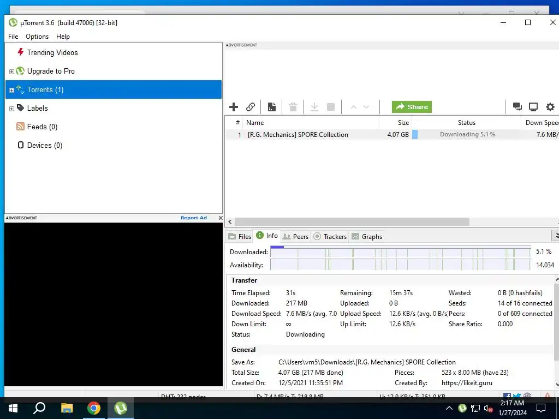Image resolution: width=559 pixels, height=419 pixels.
Task: Switch to the Trackers tab
Action: [x=330, y=236]
